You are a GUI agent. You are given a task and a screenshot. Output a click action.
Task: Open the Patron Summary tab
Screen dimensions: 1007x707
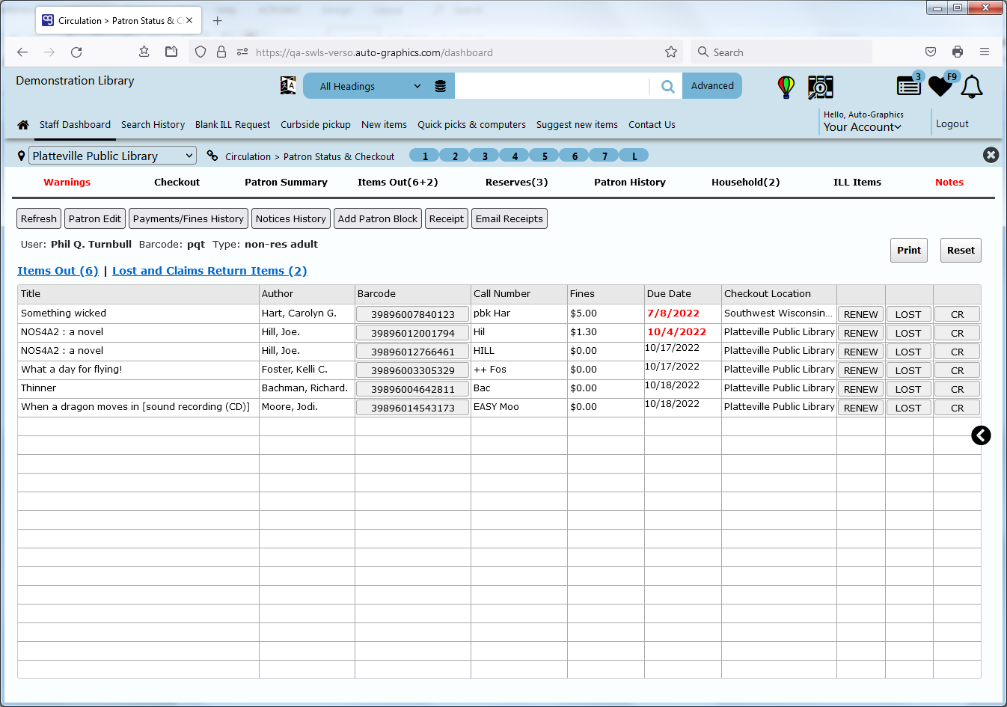coord(286,183)
